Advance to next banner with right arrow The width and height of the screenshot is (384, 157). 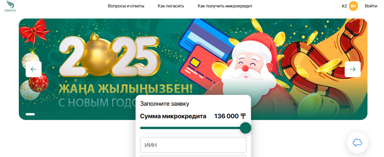point(352,69)
